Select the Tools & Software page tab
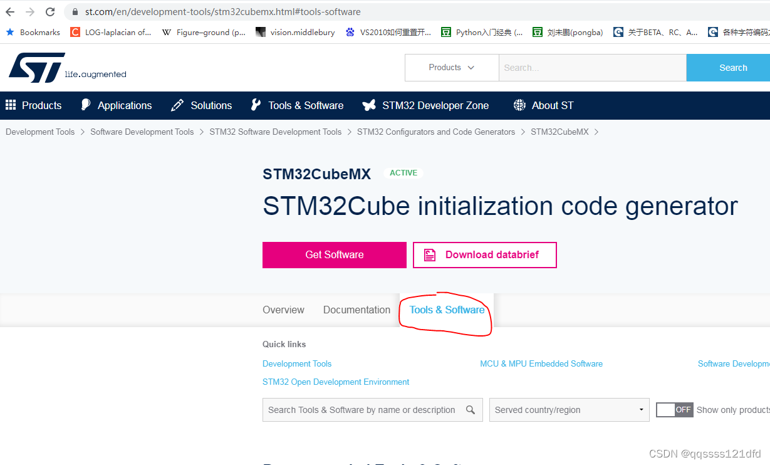 click(x=447, y=310)
